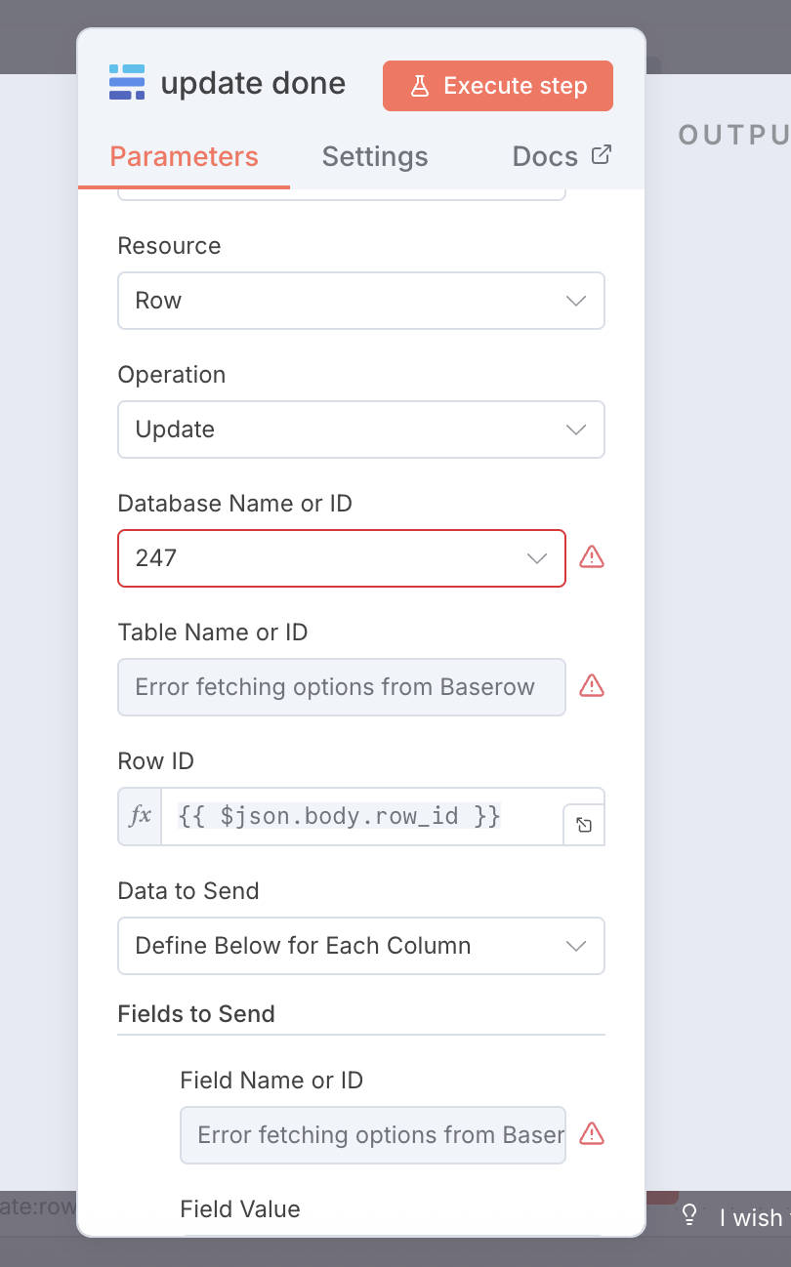Click the flask icon in Execute step

click(420, 86)
